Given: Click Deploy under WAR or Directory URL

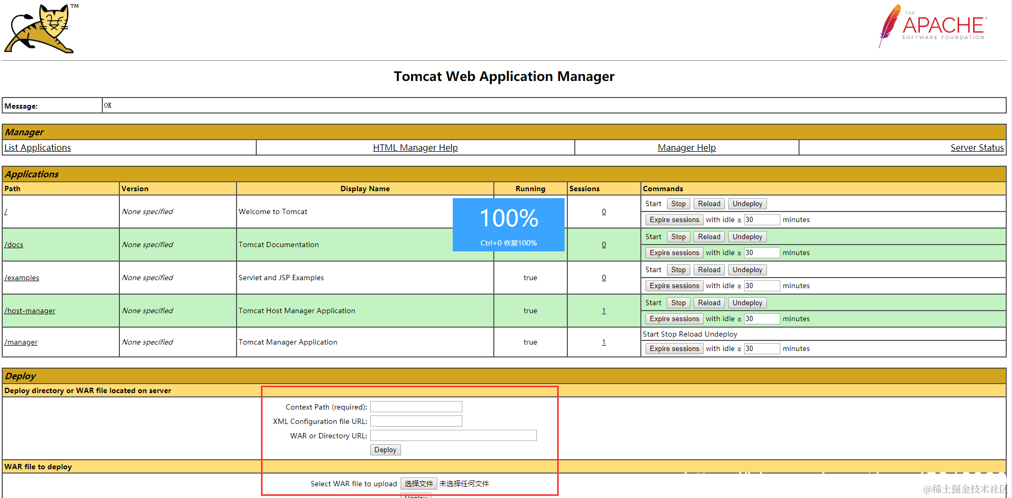Looking at the screenshot, I should coord(385,450).
